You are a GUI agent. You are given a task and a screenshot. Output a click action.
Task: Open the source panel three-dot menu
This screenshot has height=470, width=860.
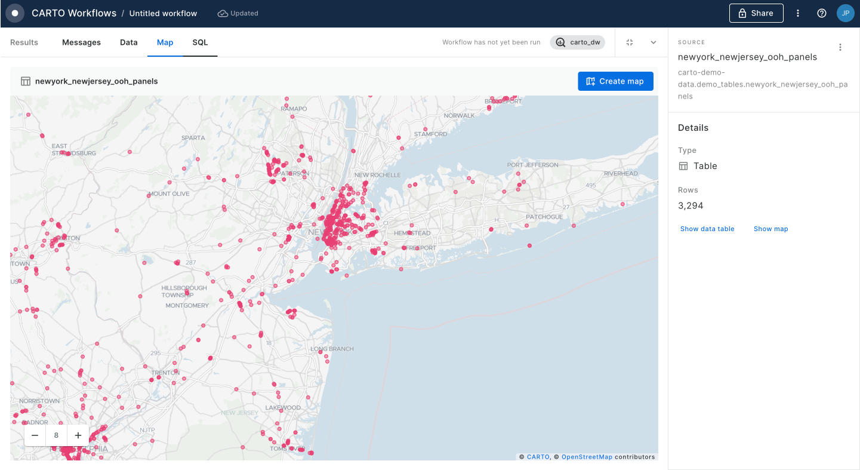(x=840, y=47)
